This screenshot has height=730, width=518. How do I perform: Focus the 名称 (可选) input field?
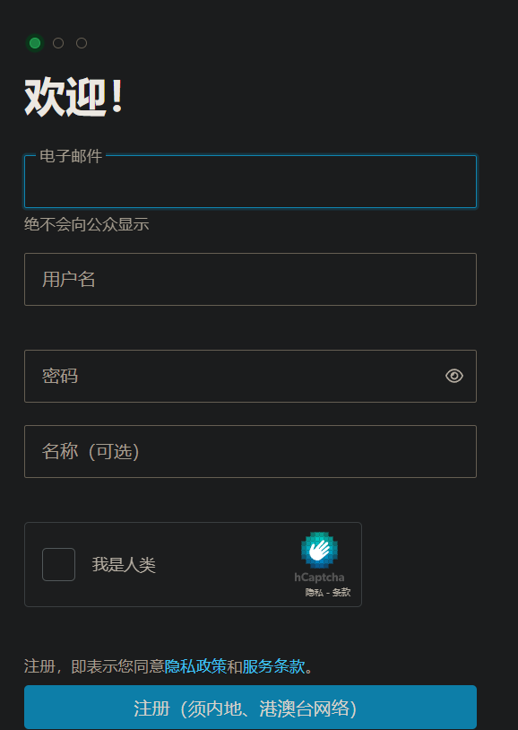(250, 452)
